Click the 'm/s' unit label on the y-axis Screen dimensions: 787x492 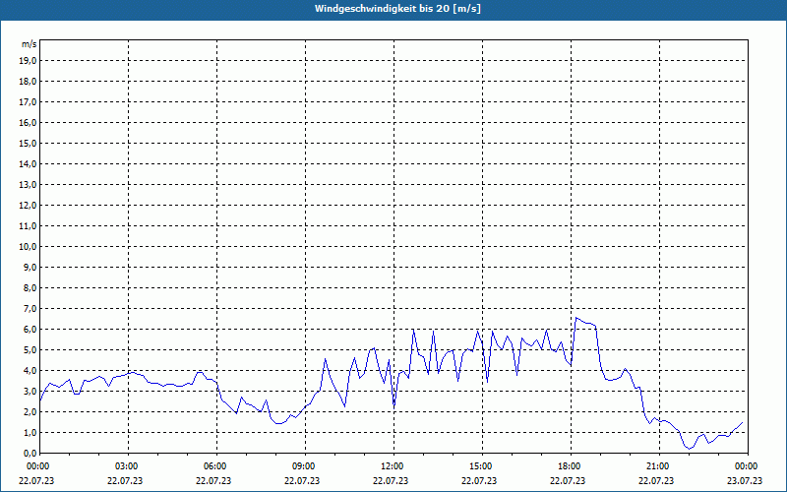click(30, 44)
